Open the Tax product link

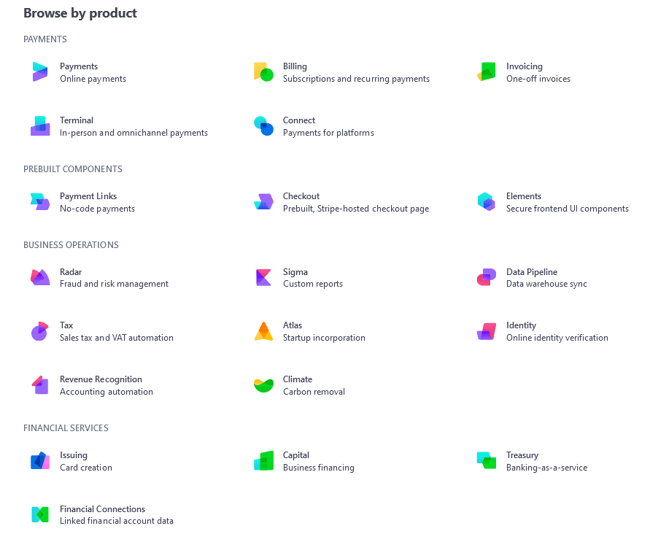pyautogui.click(x=66, y=325)
